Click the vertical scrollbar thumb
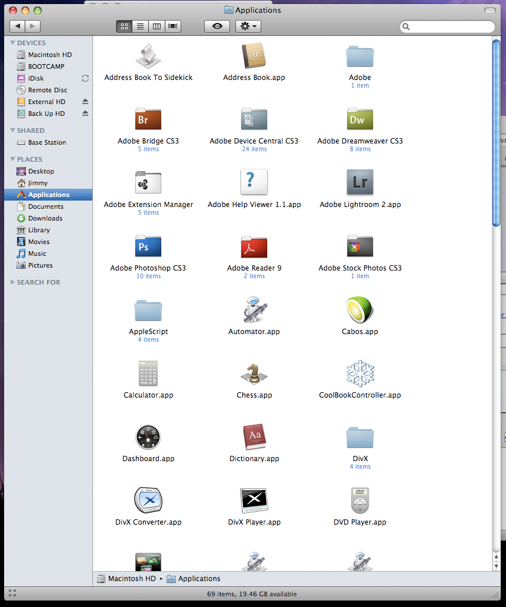Image resolution: width=506 pixels, height=607 pixels. (x=497, y=132)
